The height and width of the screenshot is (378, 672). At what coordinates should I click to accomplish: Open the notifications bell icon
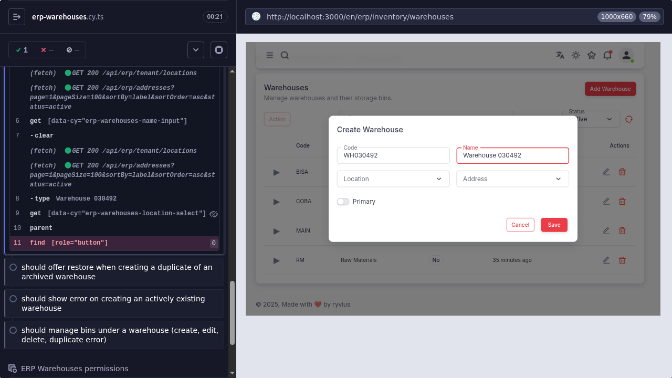pos(607,55)
